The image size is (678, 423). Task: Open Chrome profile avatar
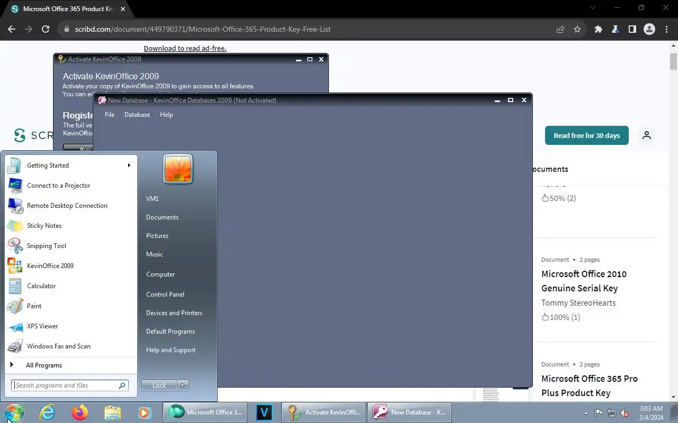(649, 30)
